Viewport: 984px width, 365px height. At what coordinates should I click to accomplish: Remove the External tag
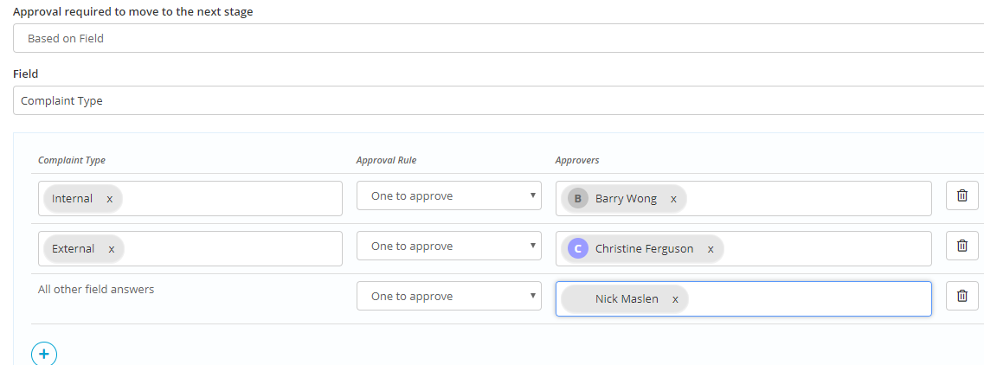pos(111,249)
